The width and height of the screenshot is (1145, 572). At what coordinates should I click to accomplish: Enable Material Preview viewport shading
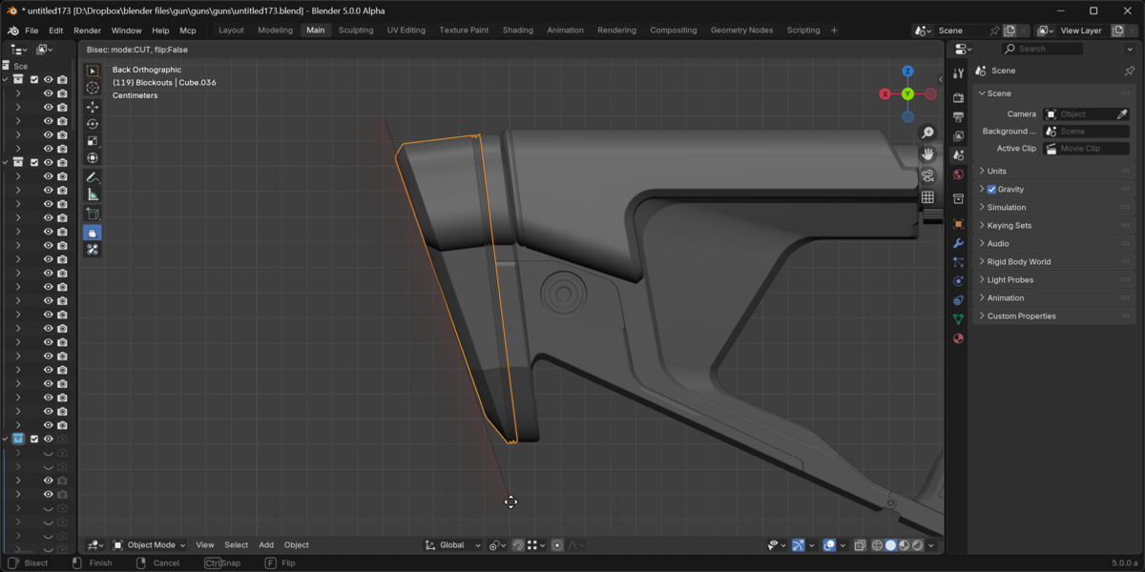coord(904,544)
